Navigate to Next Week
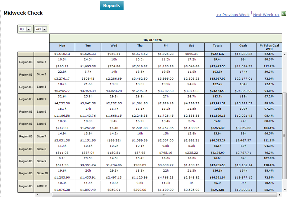This screenshot has width=291, height=200. pyautogui.click(x=266, y=15)
